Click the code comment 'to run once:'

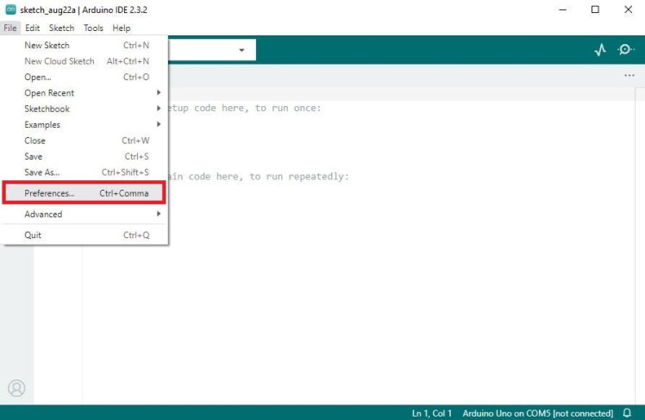(288, 108)
